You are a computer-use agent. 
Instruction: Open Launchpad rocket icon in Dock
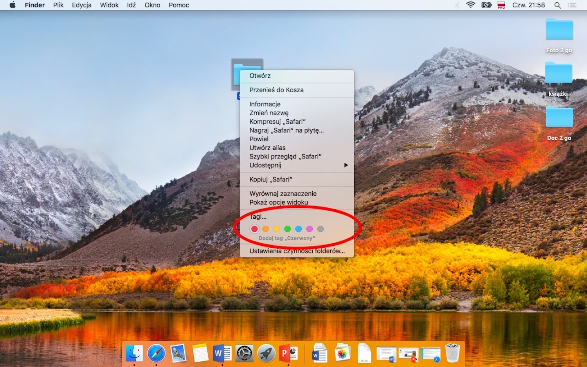[x=266, y=354]
